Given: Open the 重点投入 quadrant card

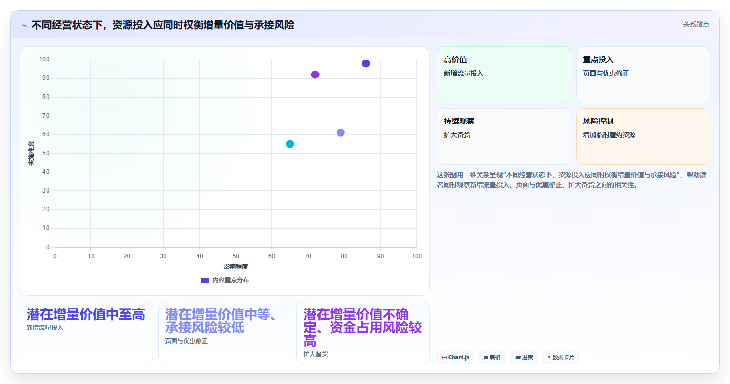Looking at the screenshot, I should pos(643,75).
